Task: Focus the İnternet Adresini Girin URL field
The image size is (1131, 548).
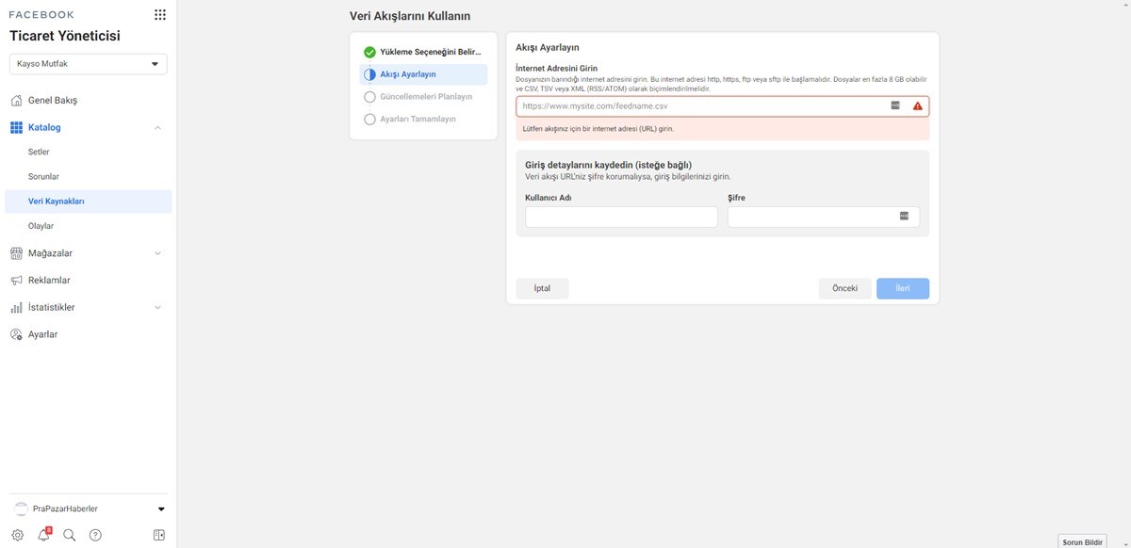Action: pos(722,106)
